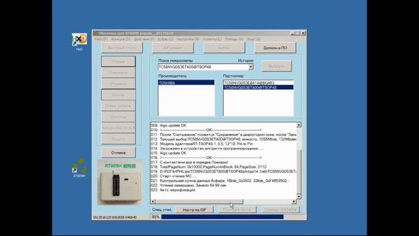This screenshot has height=236, width=419.
Task: Click the 85% progress percentage text
Action: tap(156, 217)
